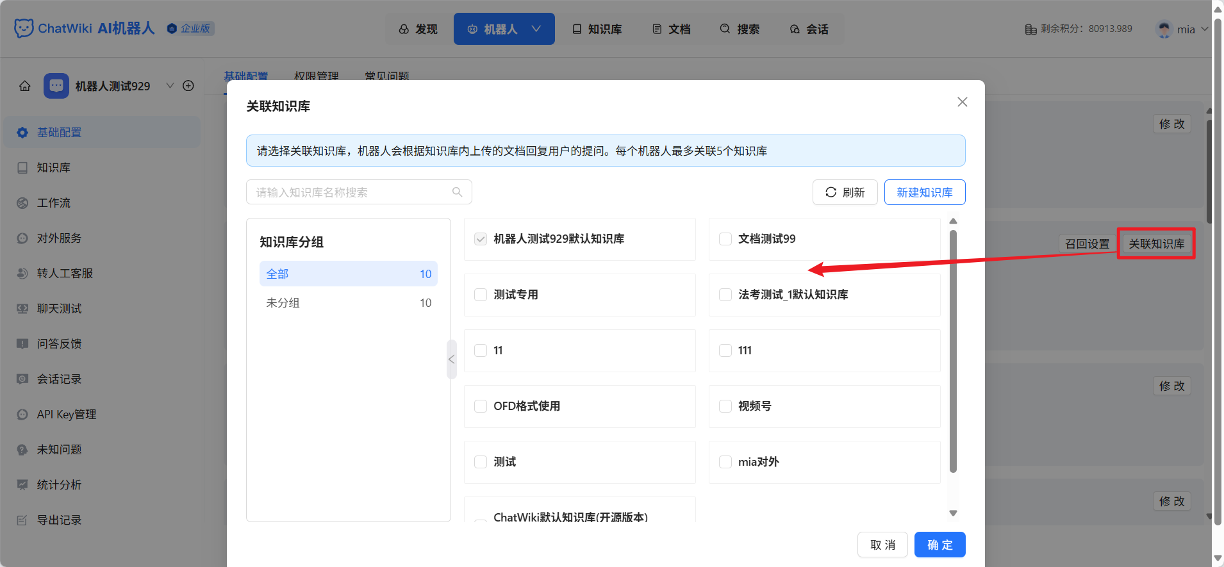Click the 基础配置 gear icon in sidebar
Screen dimensions: 1224x567
point(22,133)
